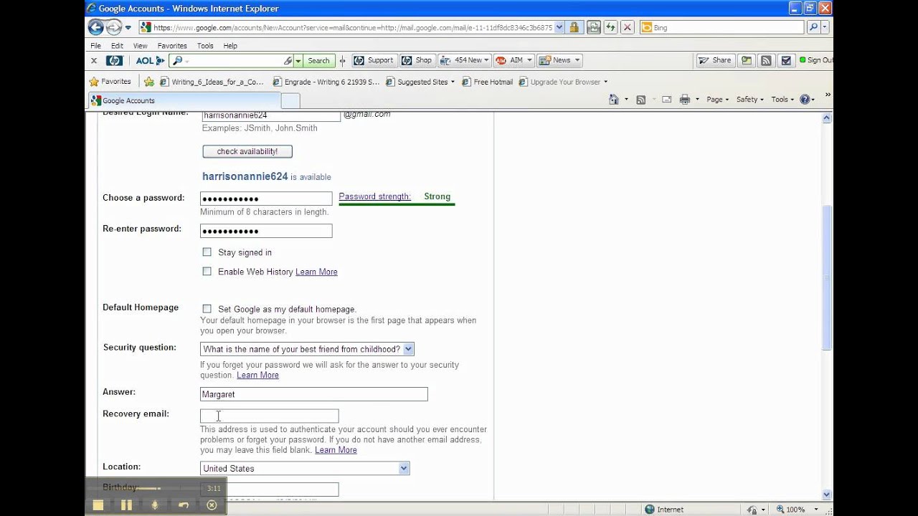
Task: Open HP Shop from the toolbar
Action: pyautogui.click(x=417, y=61)
